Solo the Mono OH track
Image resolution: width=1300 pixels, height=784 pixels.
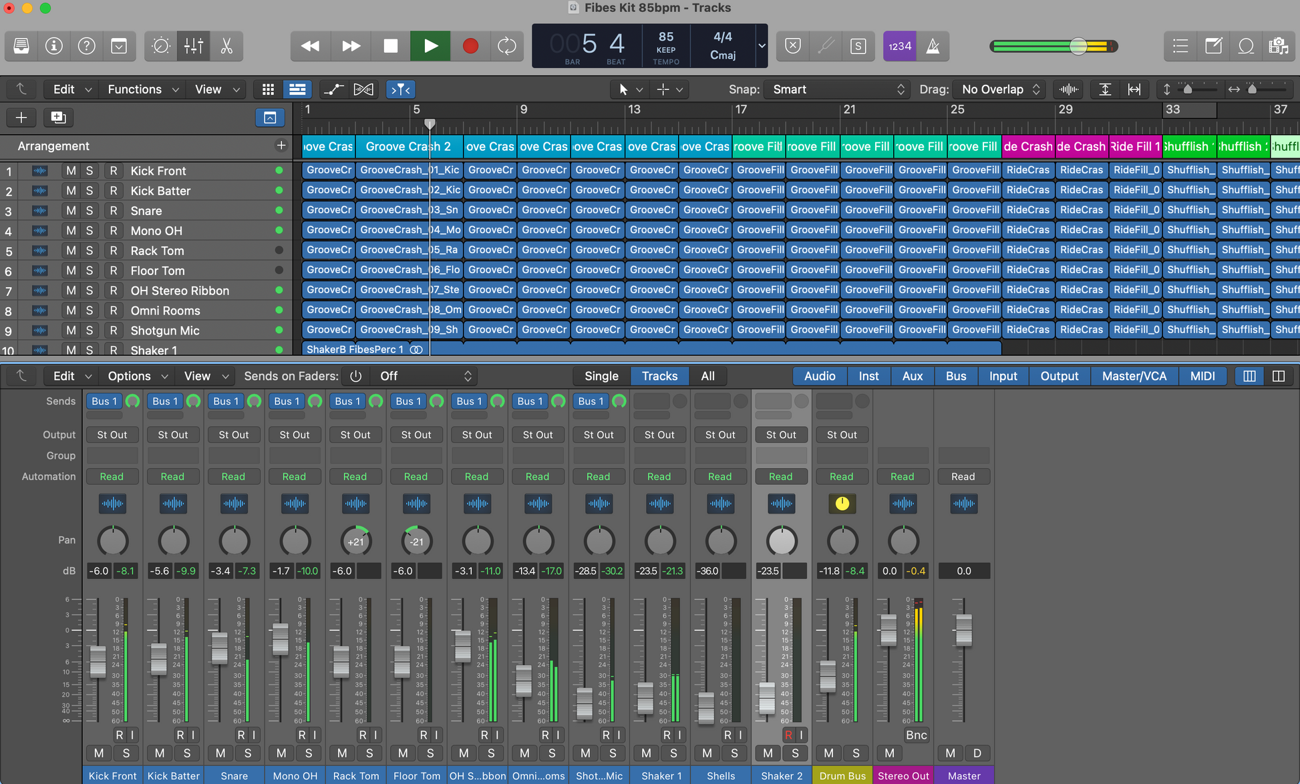tap(89, 231)
